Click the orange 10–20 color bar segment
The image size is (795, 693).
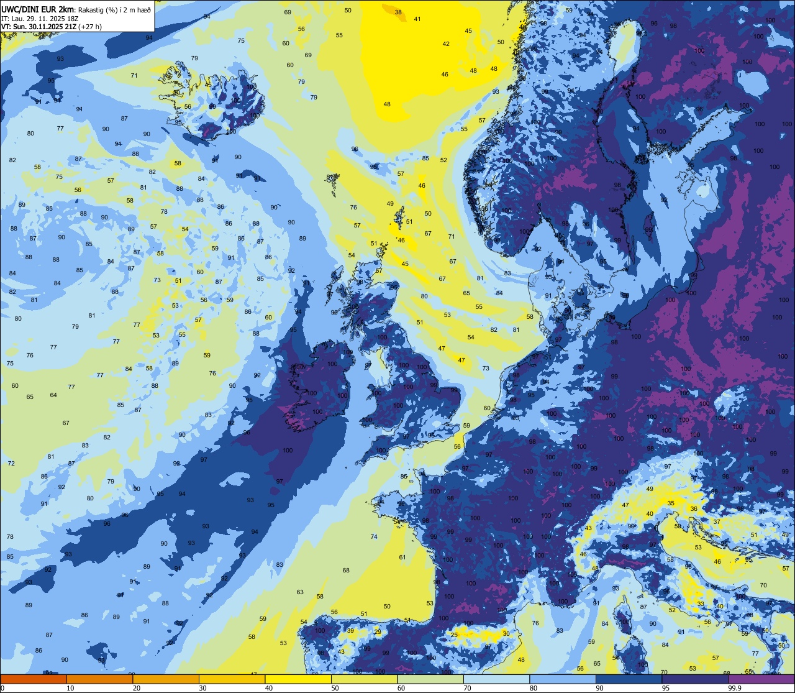tap(99, 679)
